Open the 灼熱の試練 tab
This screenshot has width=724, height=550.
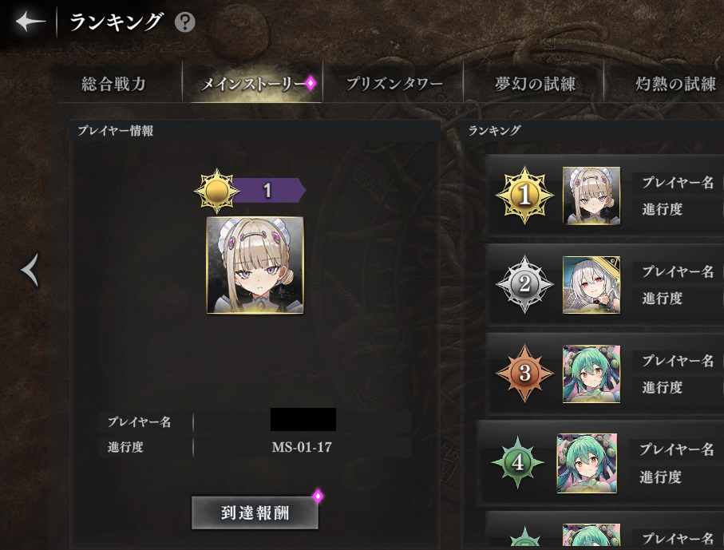(x=675, y=84)
